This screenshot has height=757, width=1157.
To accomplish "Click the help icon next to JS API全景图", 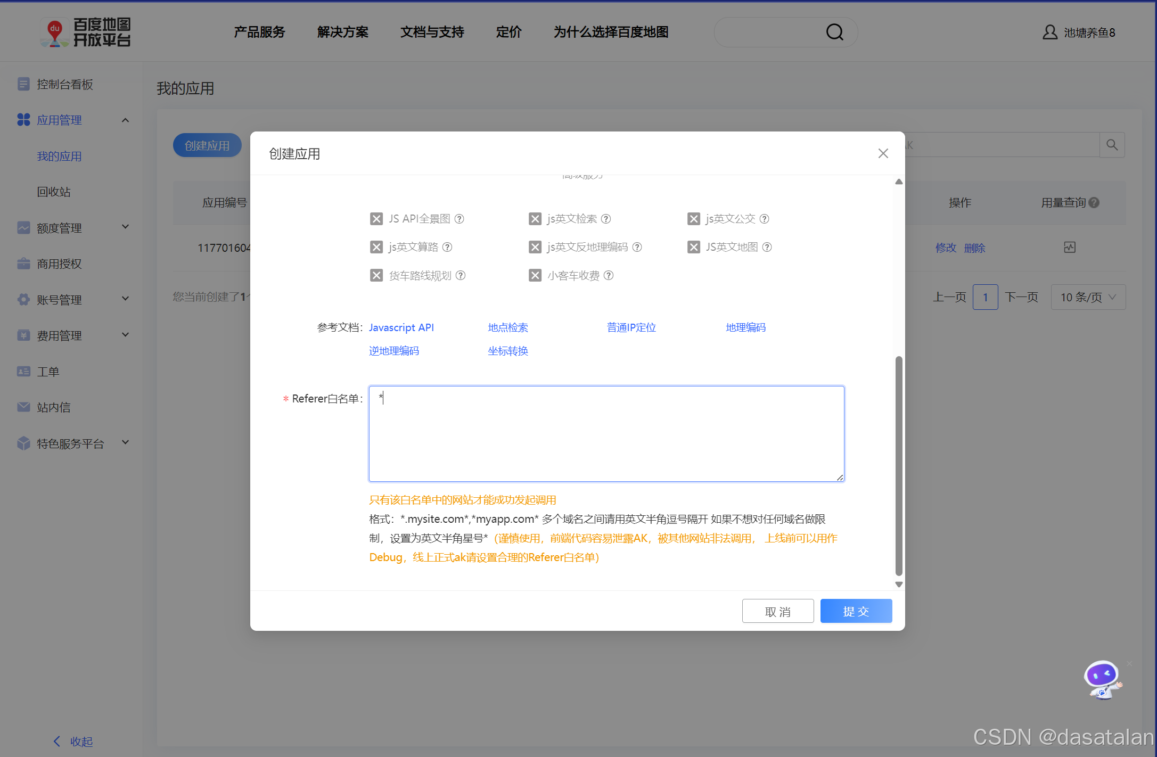I will tap(459, 219).
